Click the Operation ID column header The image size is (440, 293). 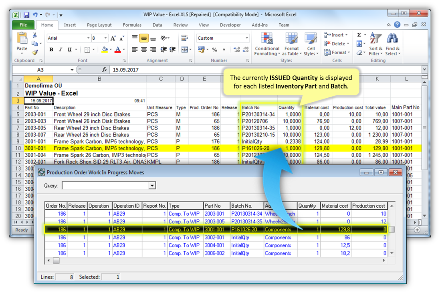[x=127, y=206]
